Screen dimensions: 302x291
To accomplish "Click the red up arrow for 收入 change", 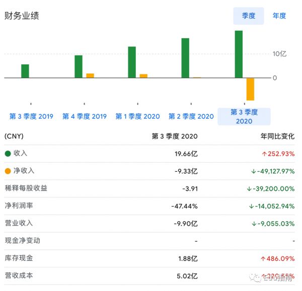I will click(263, 154).
